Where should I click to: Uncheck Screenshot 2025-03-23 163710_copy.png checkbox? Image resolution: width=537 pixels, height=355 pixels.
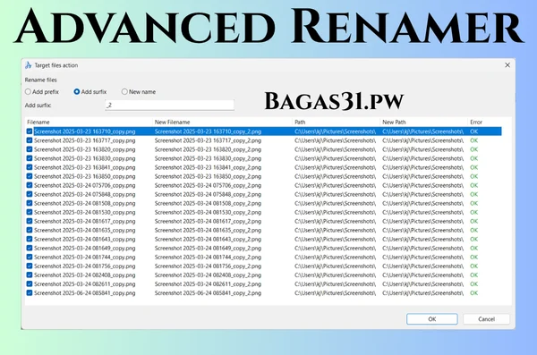[x=30, y=131]
